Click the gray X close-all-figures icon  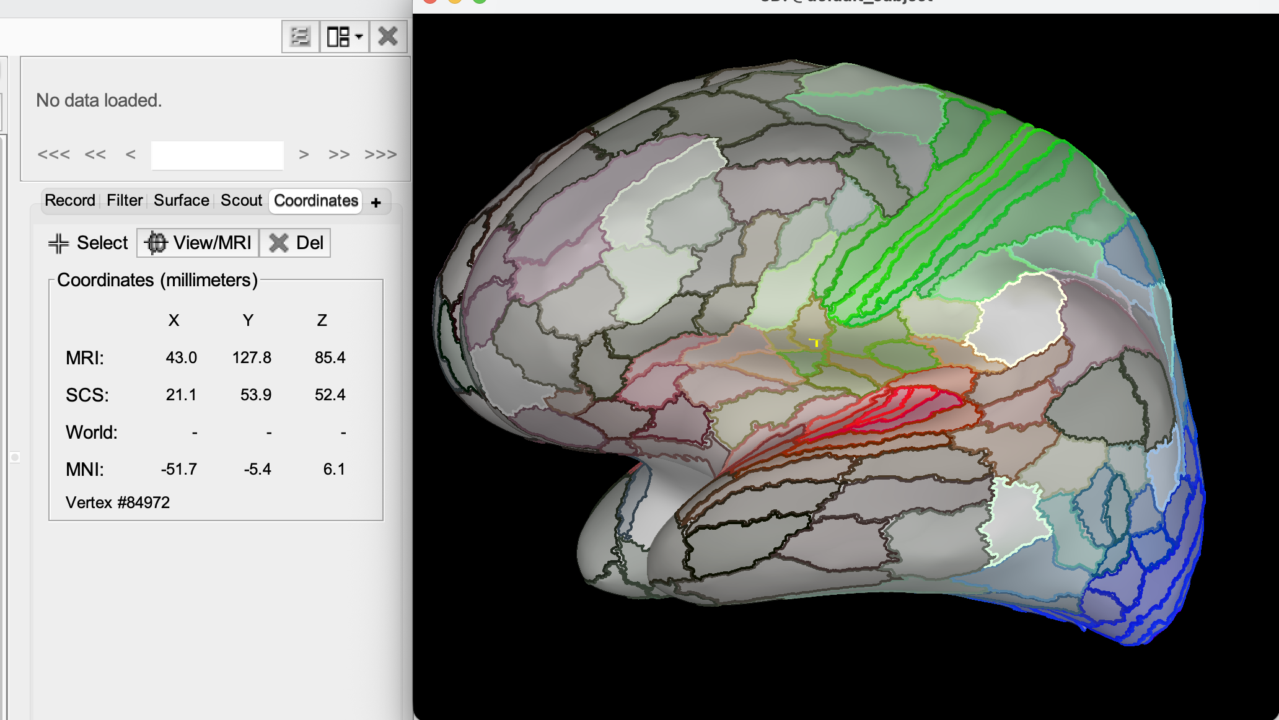[389, 37]
